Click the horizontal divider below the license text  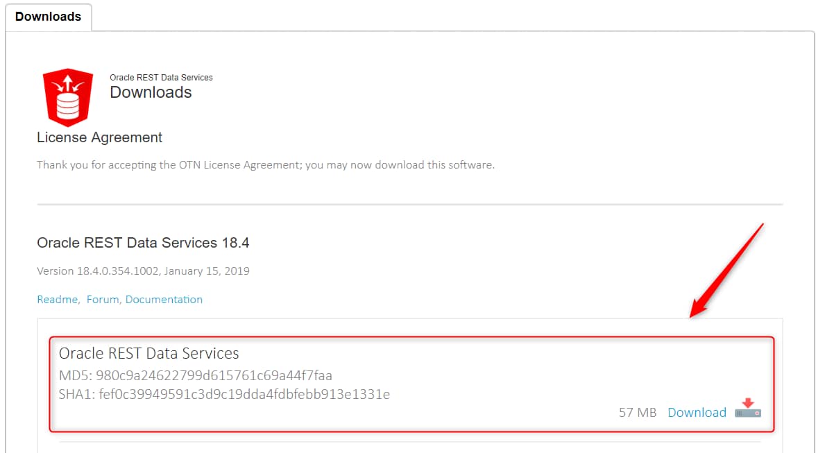[409, 205]
